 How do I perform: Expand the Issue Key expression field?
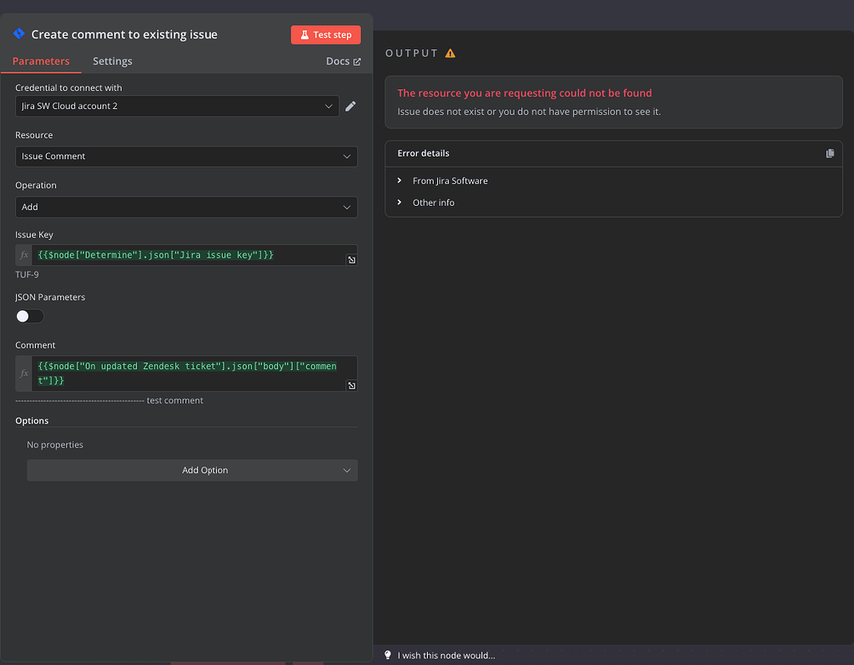tap(351, 259)
